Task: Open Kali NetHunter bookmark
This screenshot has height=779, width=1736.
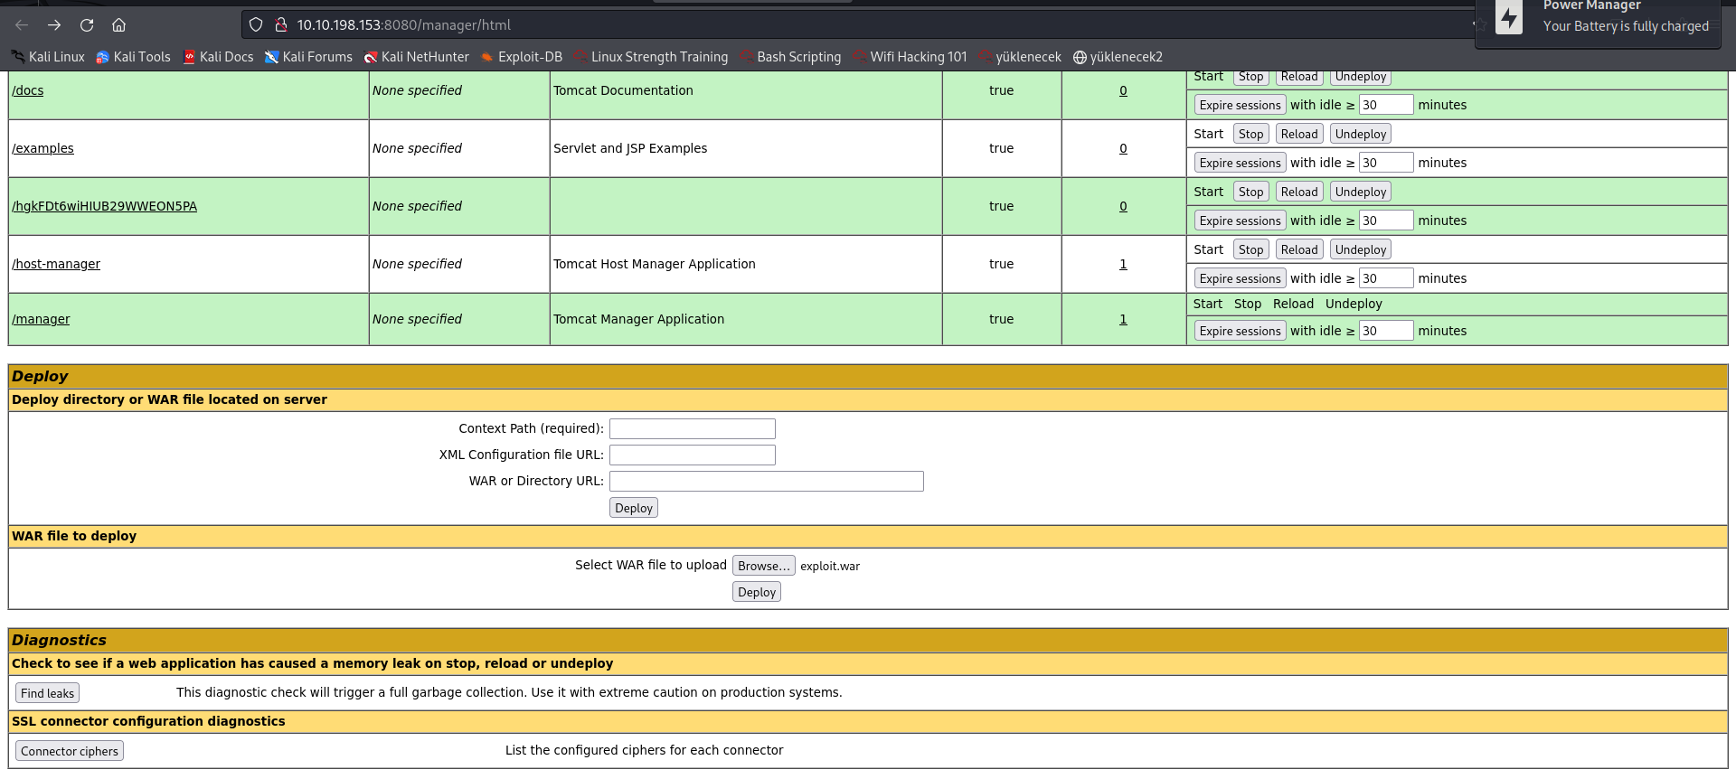Action: [x=416, y=57]
